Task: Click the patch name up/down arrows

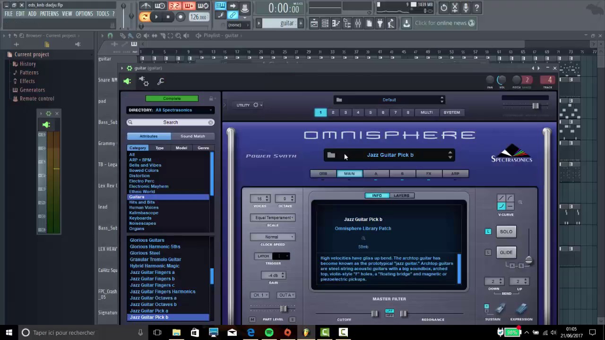Action: point(450,155)
